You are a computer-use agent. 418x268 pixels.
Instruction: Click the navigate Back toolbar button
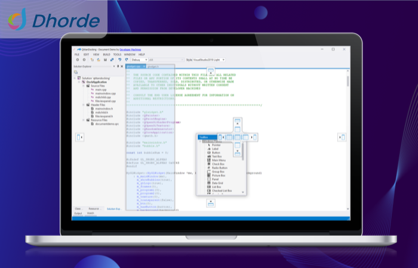[76, 60]
